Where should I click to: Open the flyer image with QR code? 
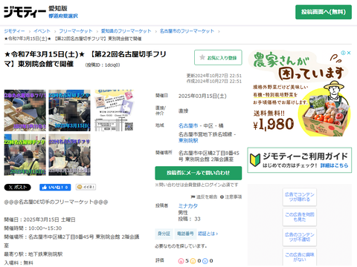point(114,111)
